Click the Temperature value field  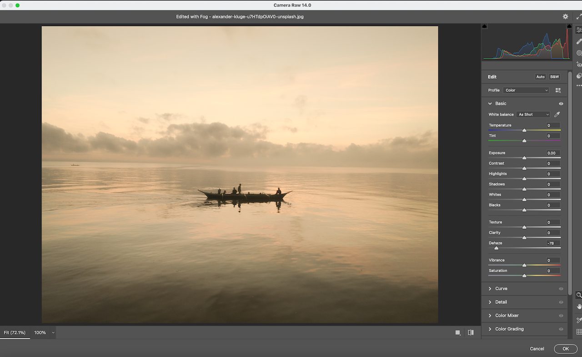click(x=553, y=125)
